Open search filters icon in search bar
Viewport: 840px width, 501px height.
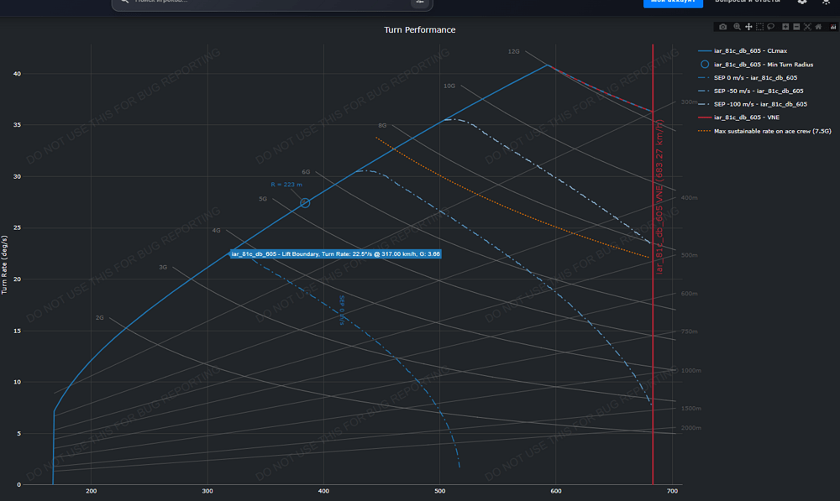pyautogui.click(x=419, y=3)
